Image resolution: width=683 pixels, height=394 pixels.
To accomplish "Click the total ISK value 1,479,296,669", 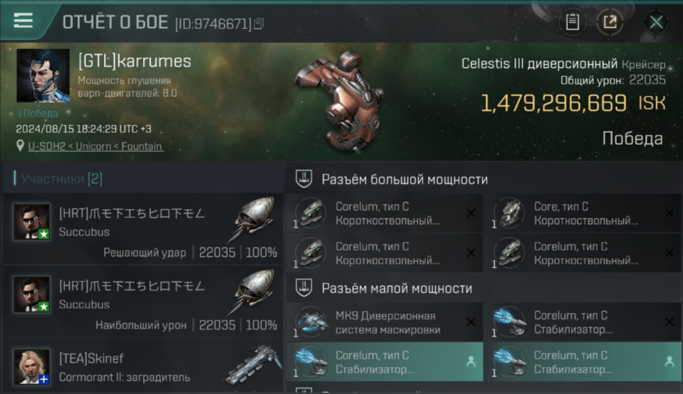I will 554,103.
